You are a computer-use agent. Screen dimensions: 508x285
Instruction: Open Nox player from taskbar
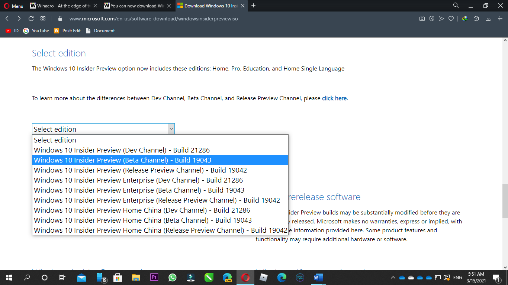coord(300,278)
